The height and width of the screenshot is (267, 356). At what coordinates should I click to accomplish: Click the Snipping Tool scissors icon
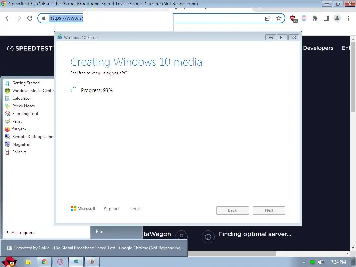click(x=7, y=114)
